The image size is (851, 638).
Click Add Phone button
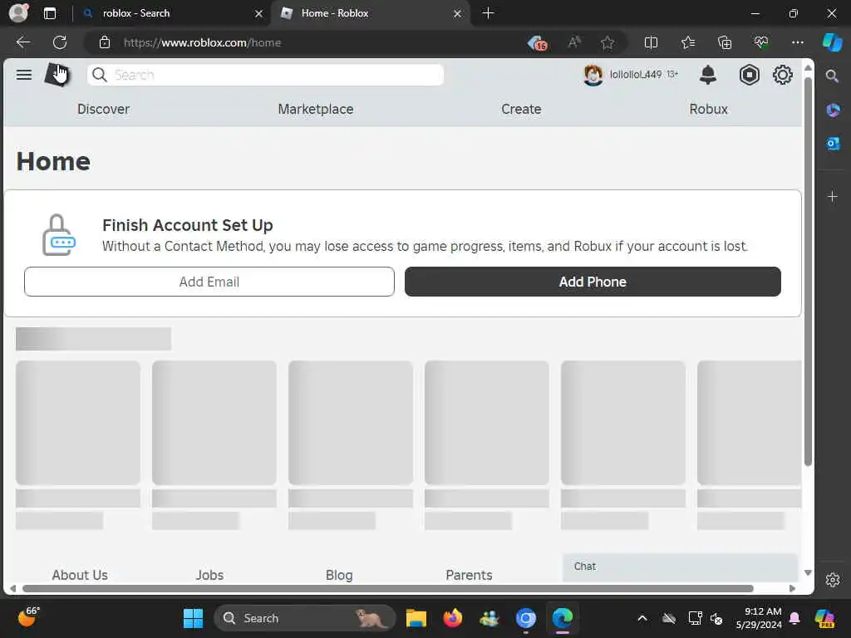593,282
